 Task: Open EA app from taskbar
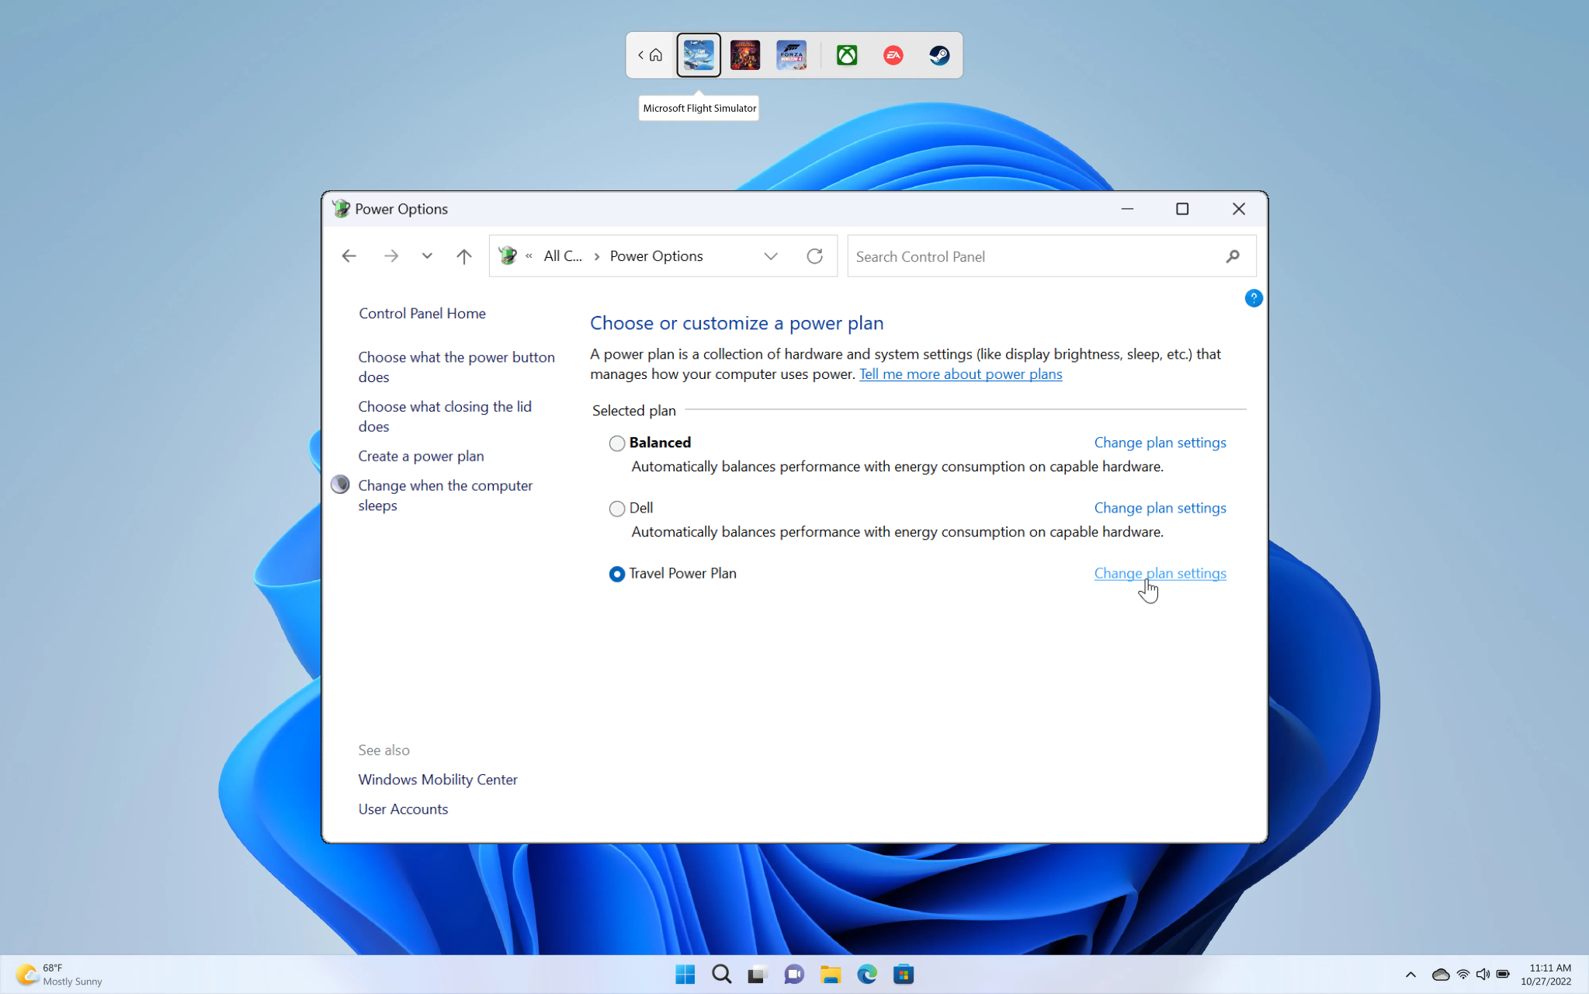[x=892, y=54]
